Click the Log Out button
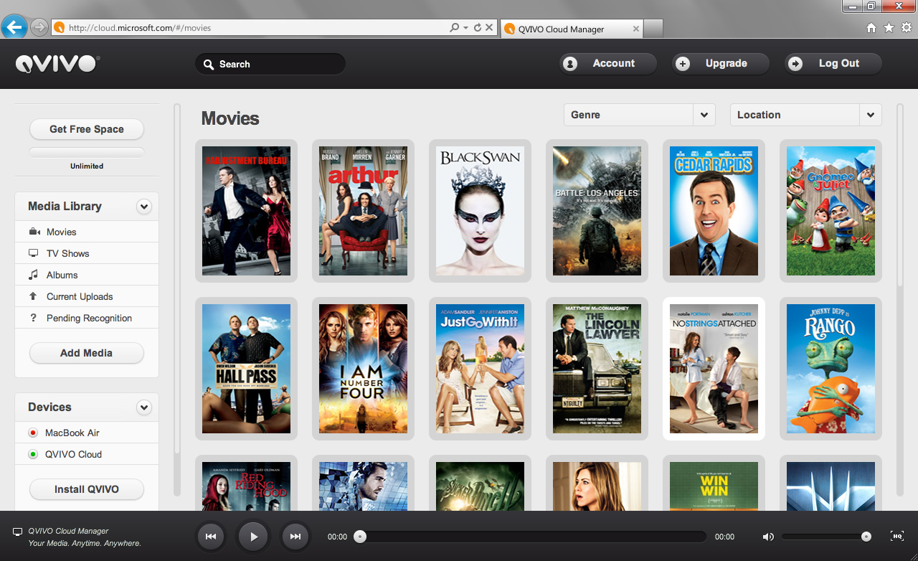918x561 pixels. [x=833, y=64]
